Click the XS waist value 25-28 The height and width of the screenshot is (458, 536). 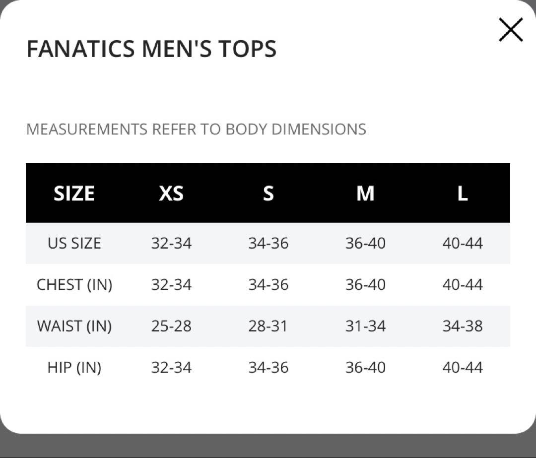[171, 326]
